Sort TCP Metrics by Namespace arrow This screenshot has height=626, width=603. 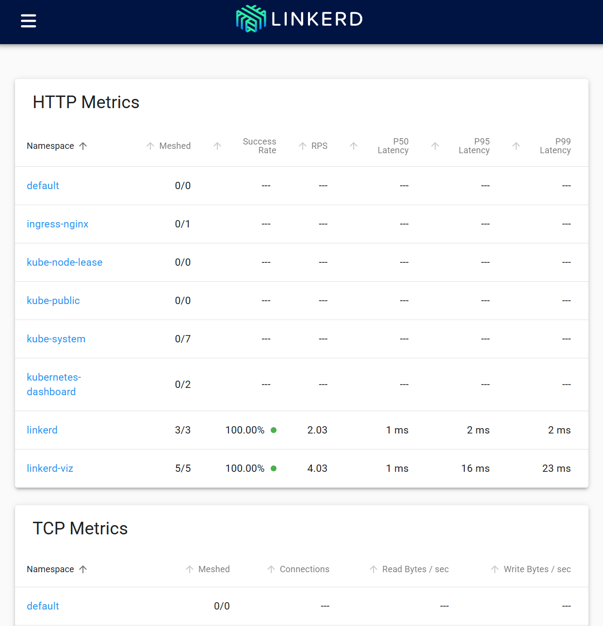[x=83, y=569]
